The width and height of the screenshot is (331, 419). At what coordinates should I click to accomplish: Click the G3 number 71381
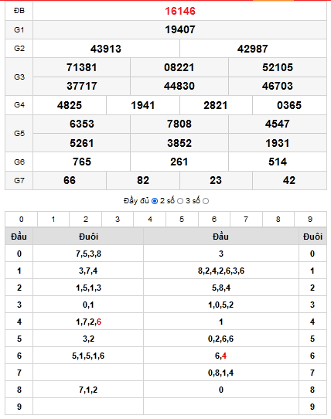pos(82,67)
